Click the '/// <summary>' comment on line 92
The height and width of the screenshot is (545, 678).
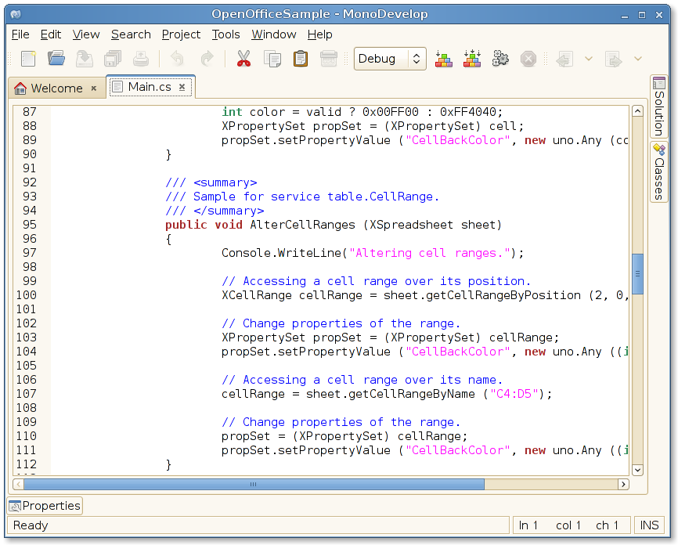211,182
